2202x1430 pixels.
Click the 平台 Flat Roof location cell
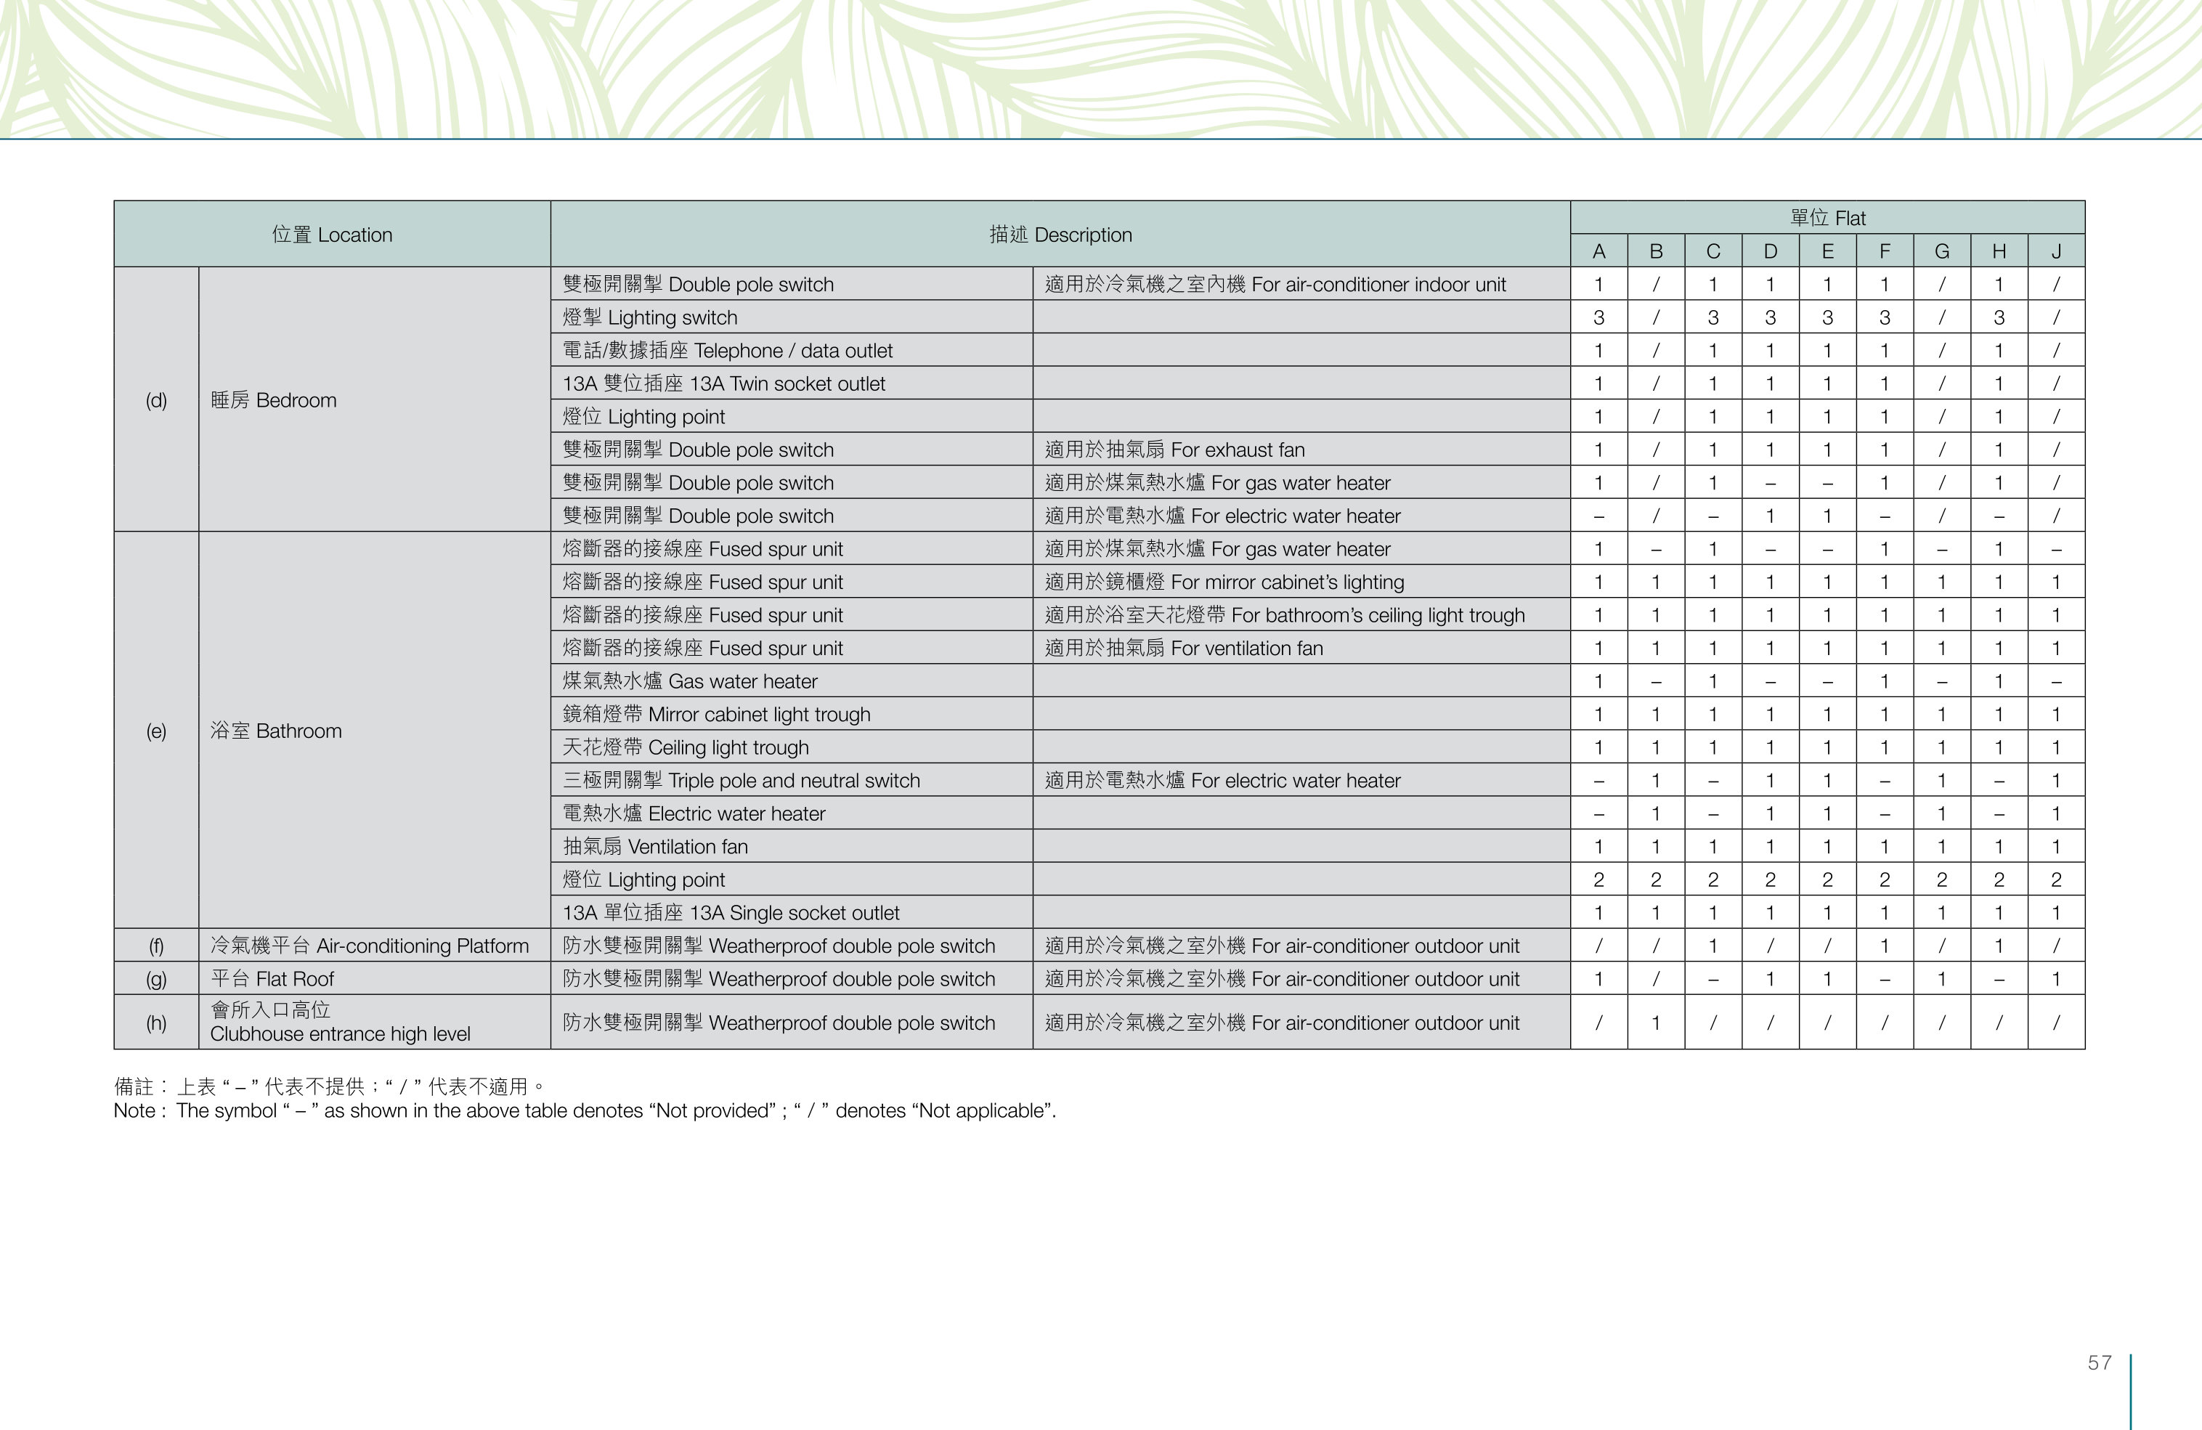(375, 978)
